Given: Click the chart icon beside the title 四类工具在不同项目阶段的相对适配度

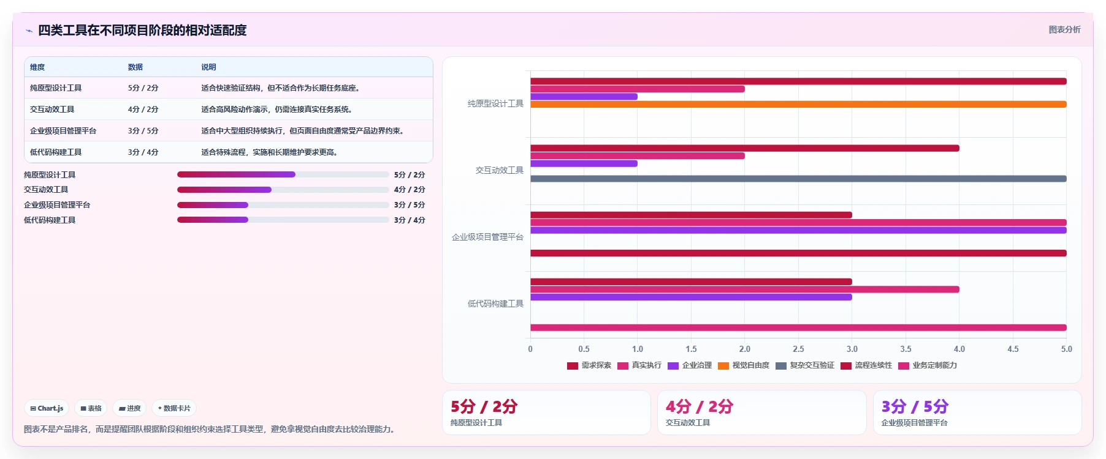Looking at the screenshot, I should click(29, 31).
